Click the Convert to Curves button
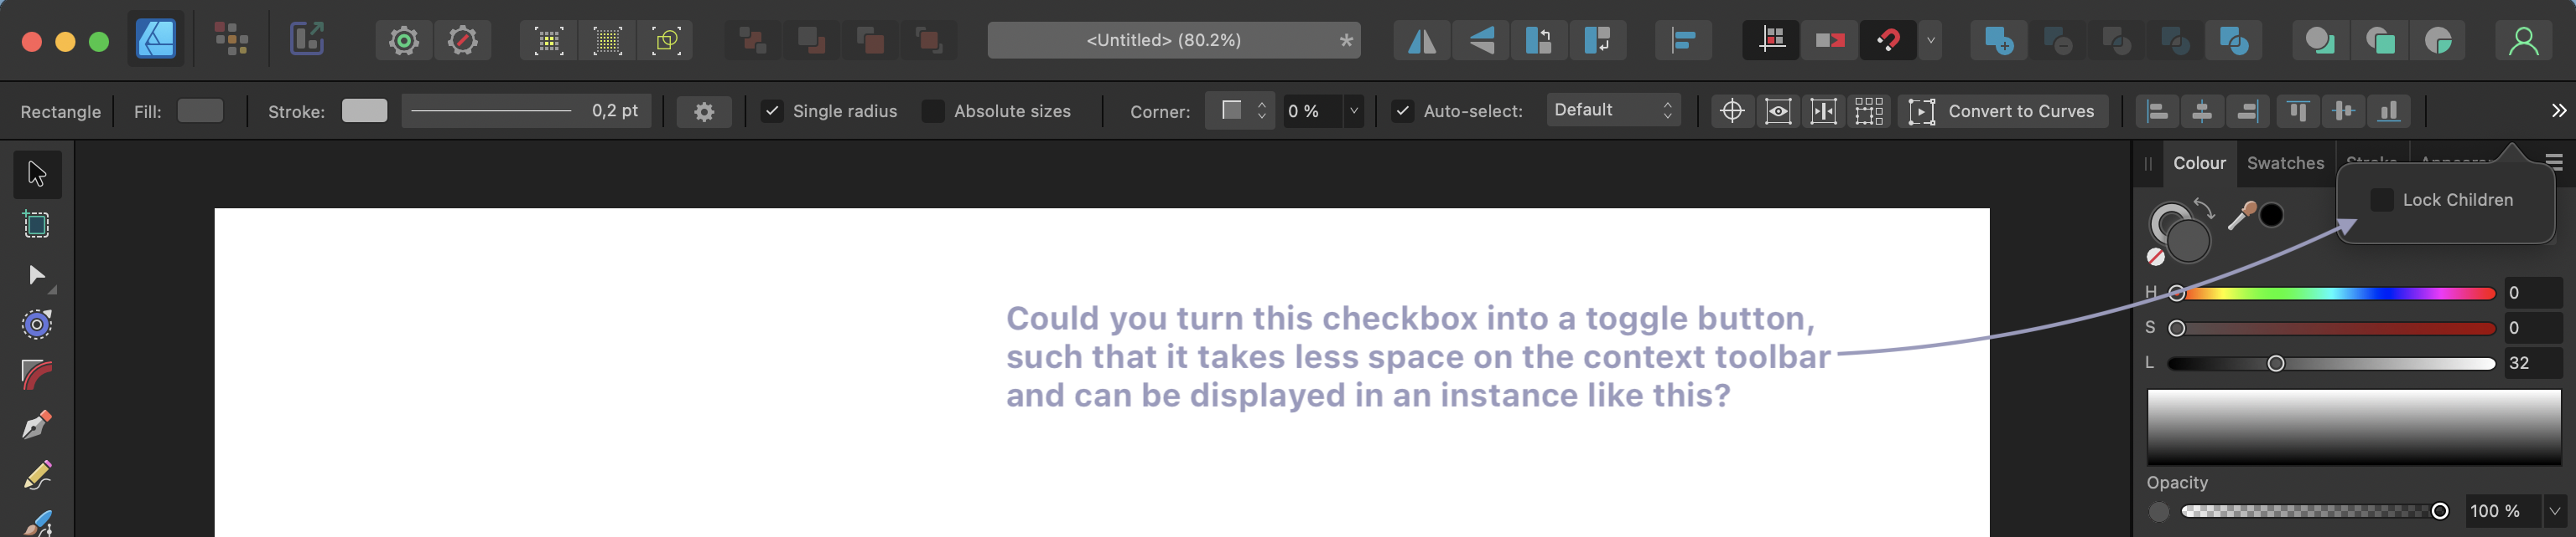 coord(2003,110)
